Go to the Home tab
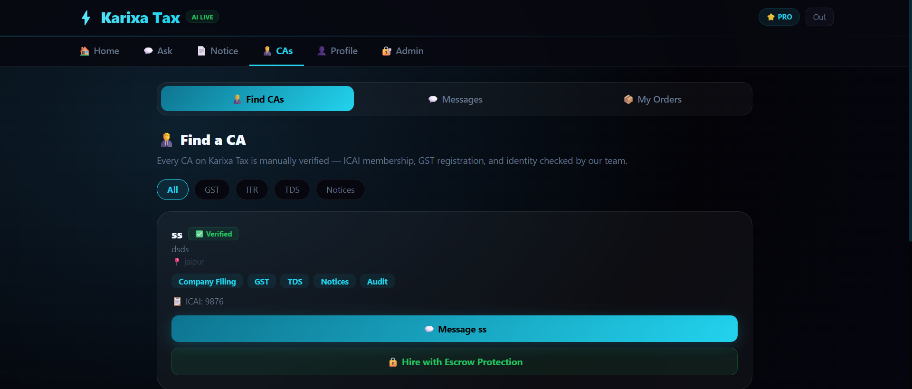Viewport: 912px width, 389px height. [x=100, y=51]
